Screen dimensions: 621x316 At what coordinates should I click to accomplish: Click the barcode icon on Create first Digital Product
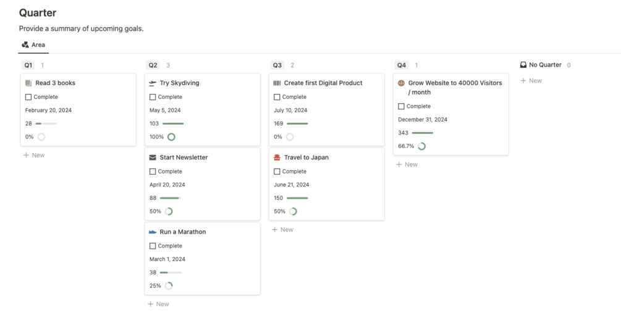277,83
